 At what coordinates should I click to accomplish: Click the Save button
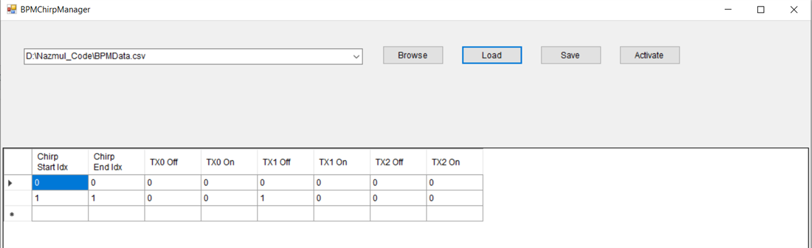pos(570,55)
